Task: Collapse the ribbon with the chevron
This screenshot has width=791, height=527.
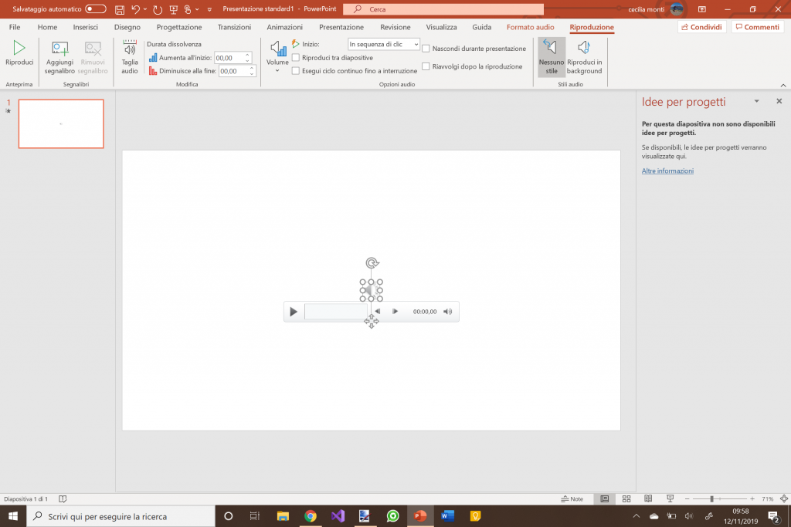Action: tap(783, 85)
